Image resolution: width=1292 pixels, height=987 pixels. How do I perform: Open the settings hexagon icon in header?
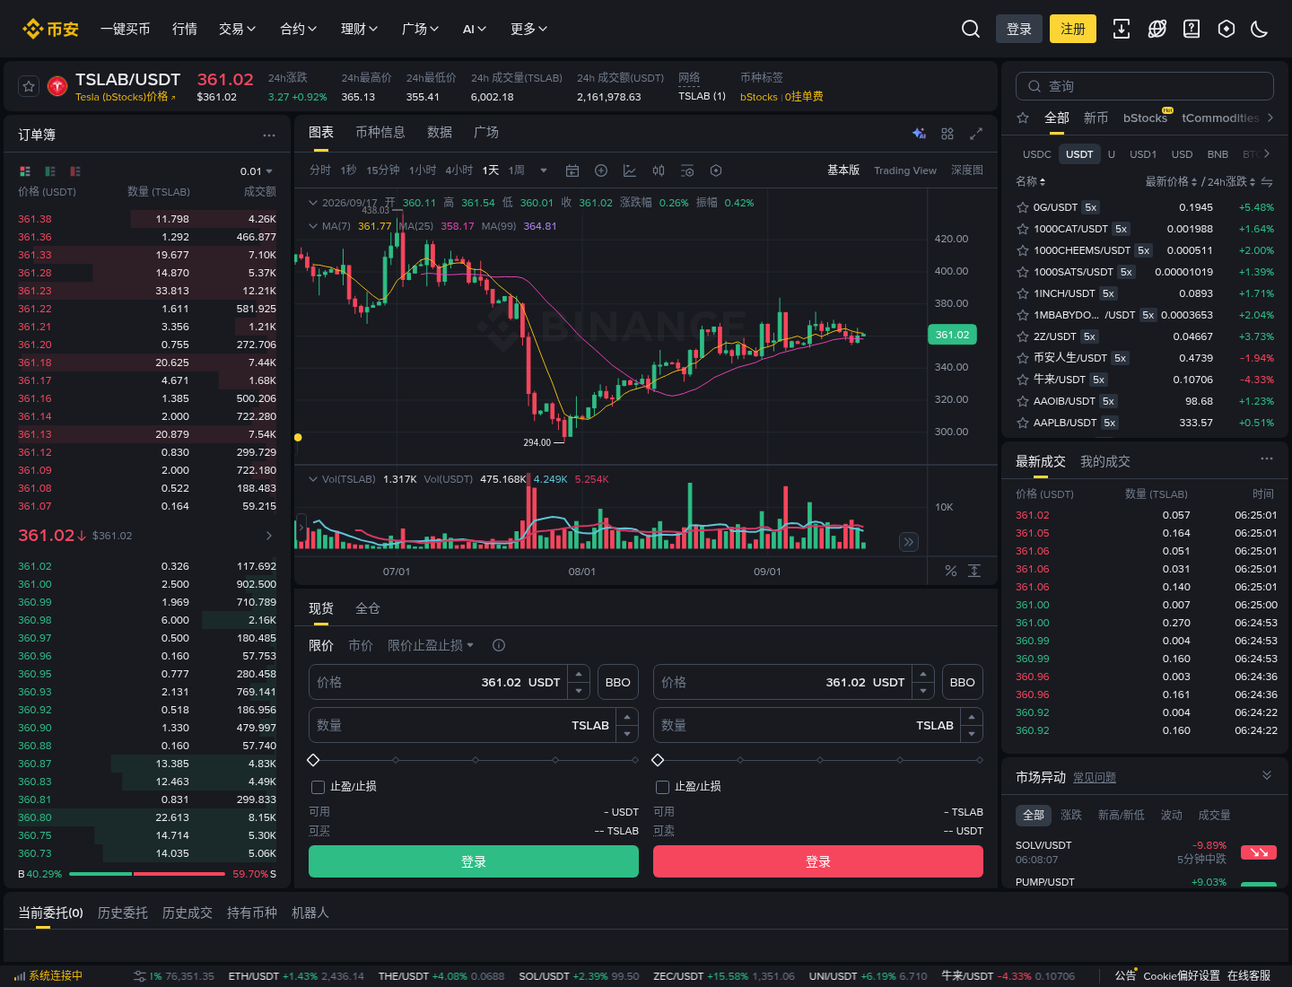(x=1227, y=29)
